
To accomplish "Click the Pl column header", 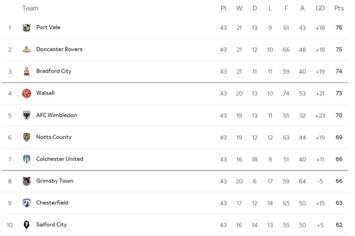I will coord(223,8).
